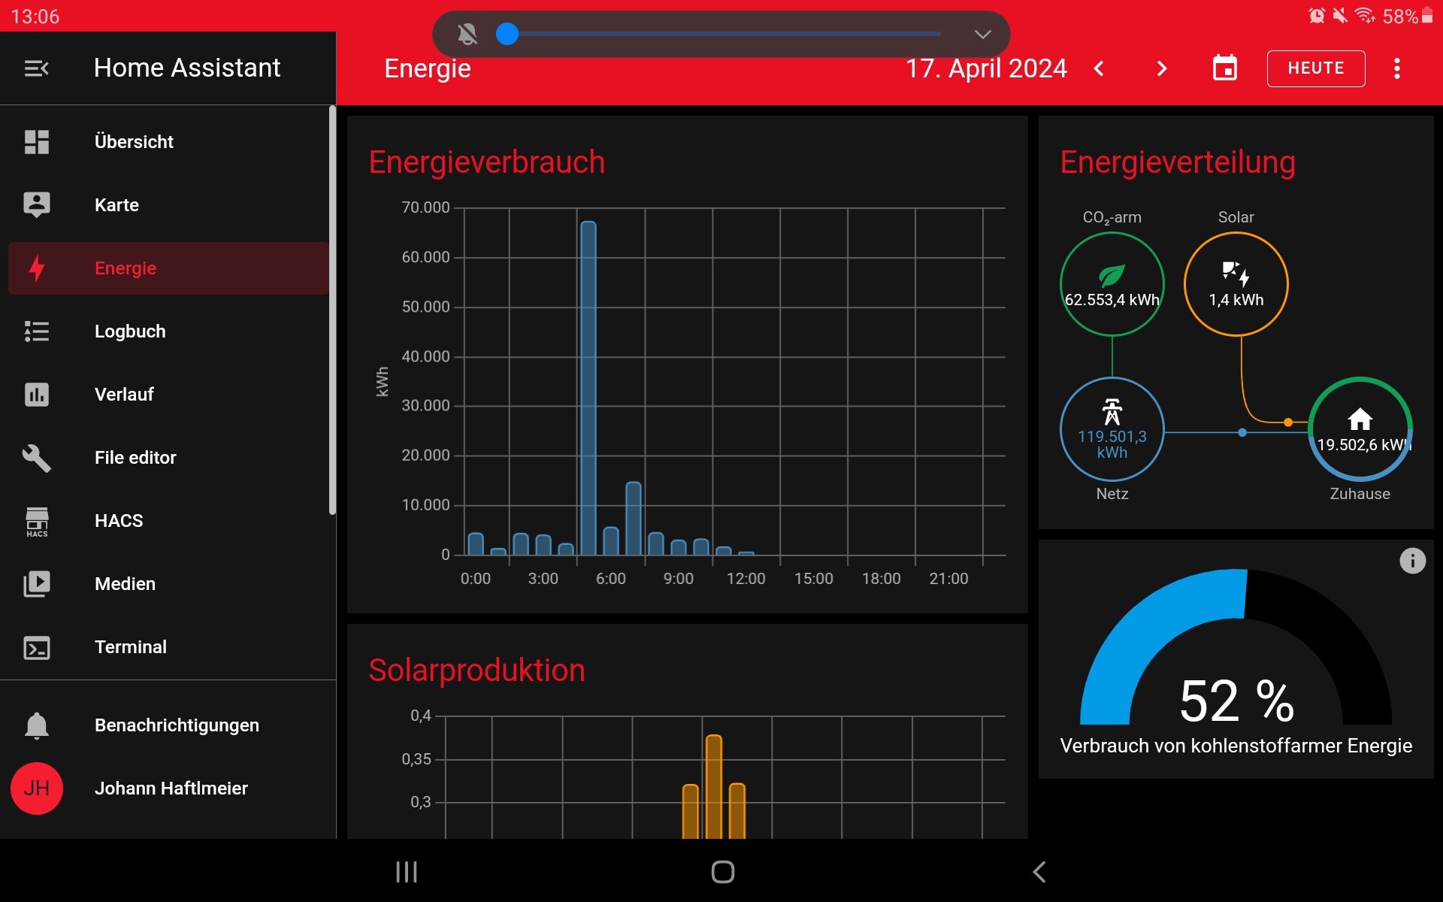The height and width of the screenshot is (902, 1443).
Task: Open HACS from the sidebar
Action: [119, 521]
